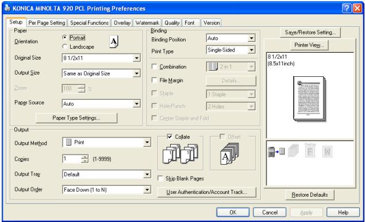The image size is (365, 222).
Task: Click the Zoom stepper arrows
Action: point(82,88)
